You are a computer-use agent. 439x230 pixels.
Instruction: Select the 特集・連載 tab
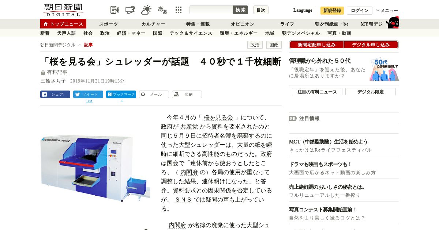click(x=198, y=24)
